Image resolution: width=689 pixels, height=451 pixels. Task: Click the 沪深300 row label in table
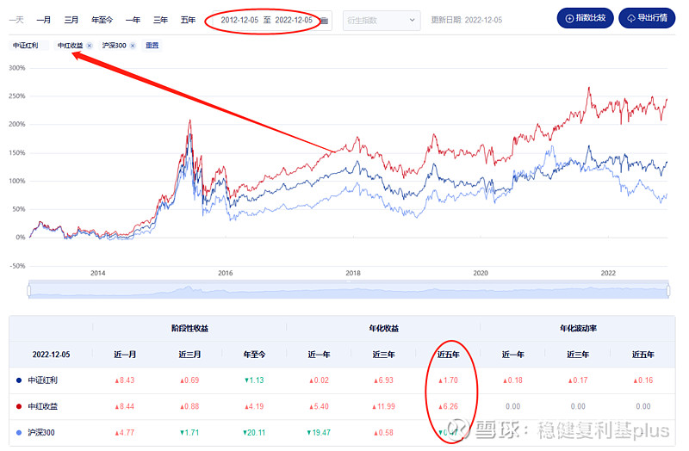pos(41,433)
